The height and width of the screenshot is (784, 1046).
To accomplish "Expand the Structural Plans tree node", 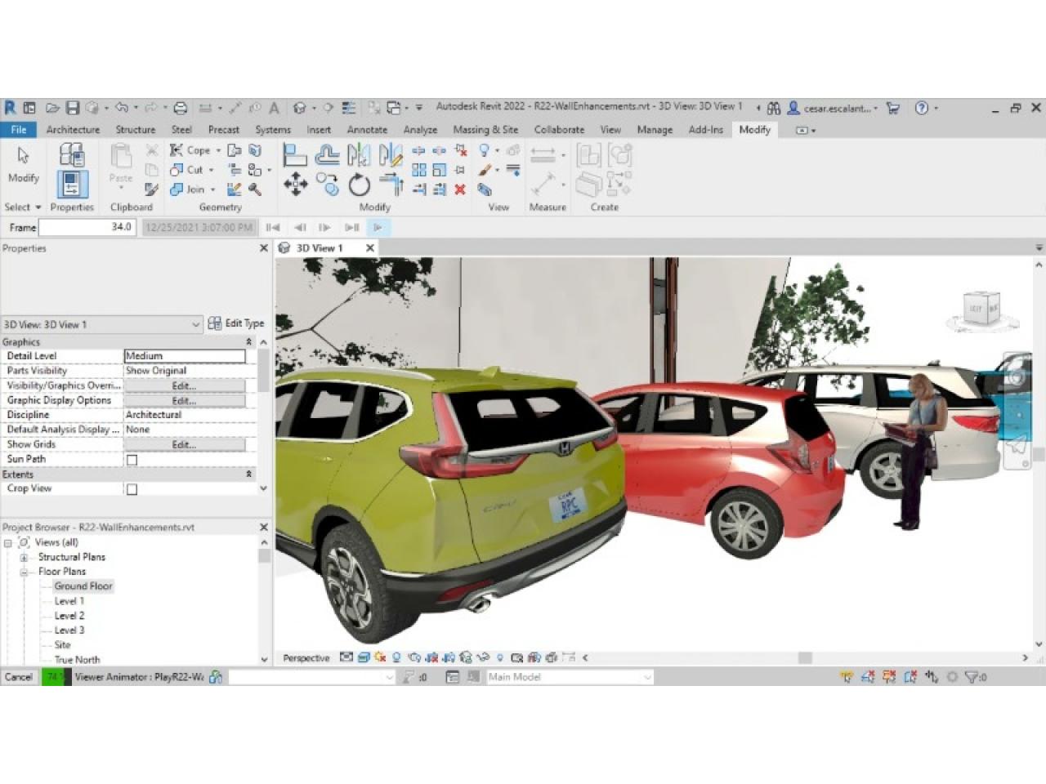I will click(x=25, y=558).
